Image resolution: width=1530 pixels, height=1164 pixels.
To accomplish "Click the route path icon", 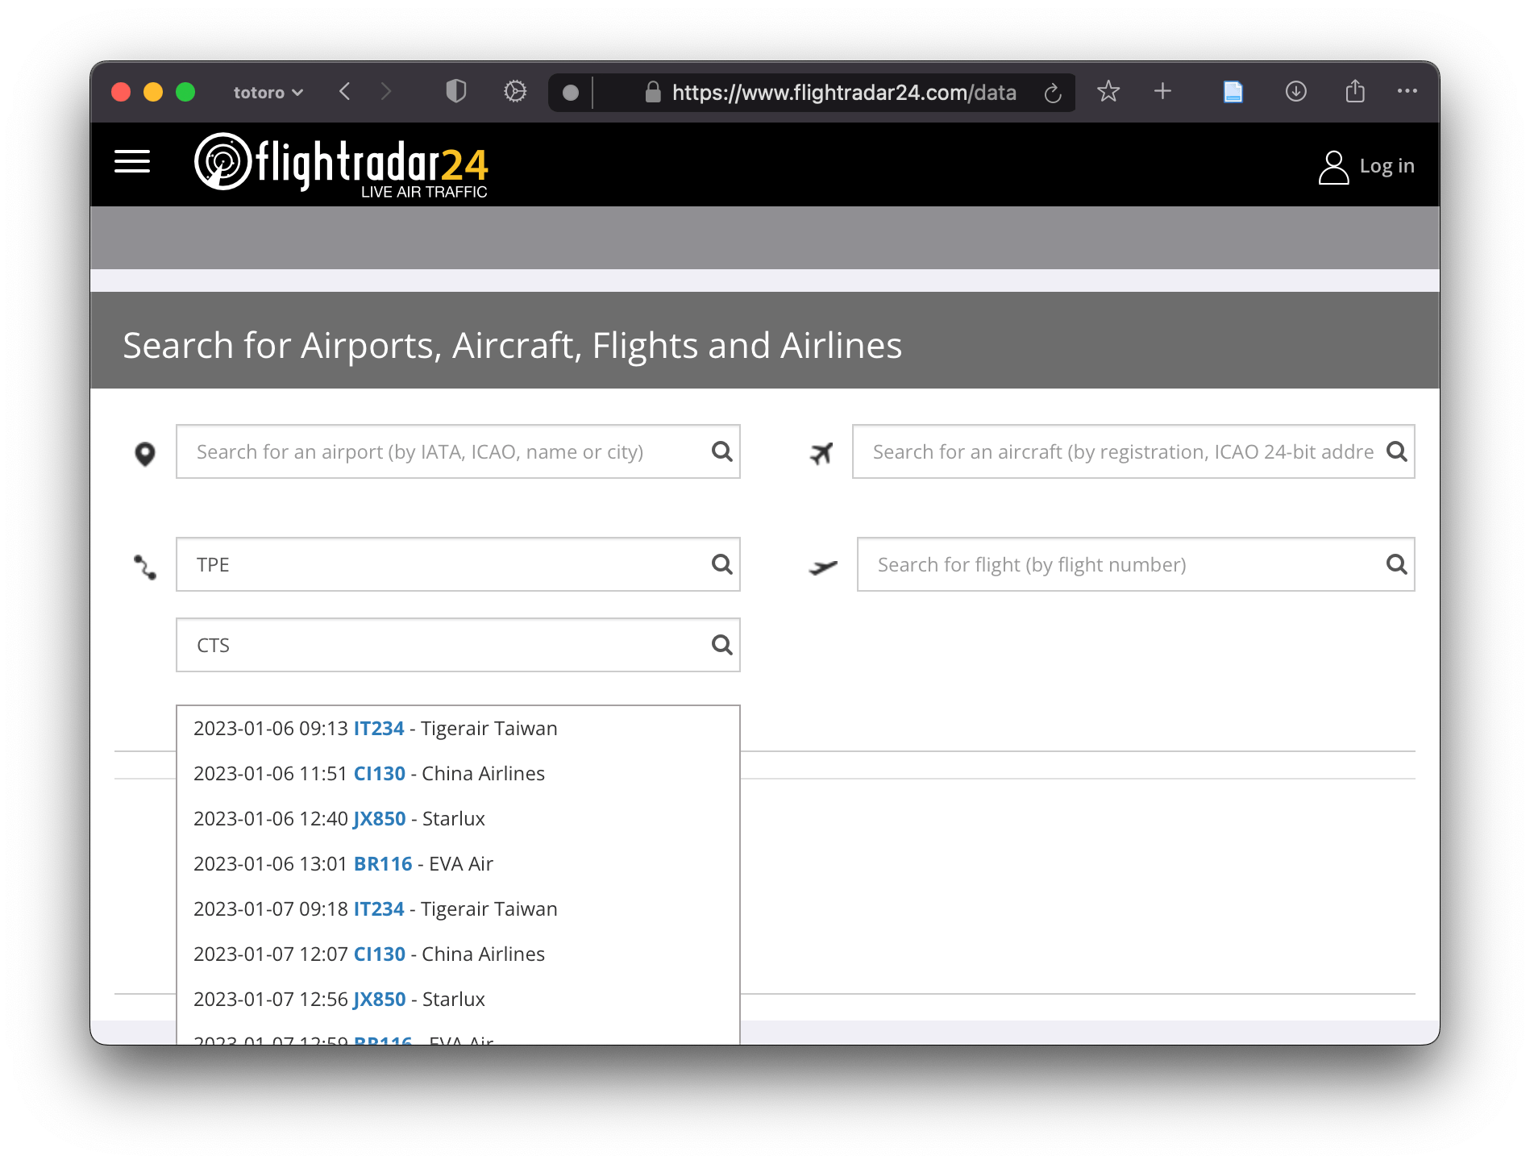I will pyautogui.click(x=145, y=567).
